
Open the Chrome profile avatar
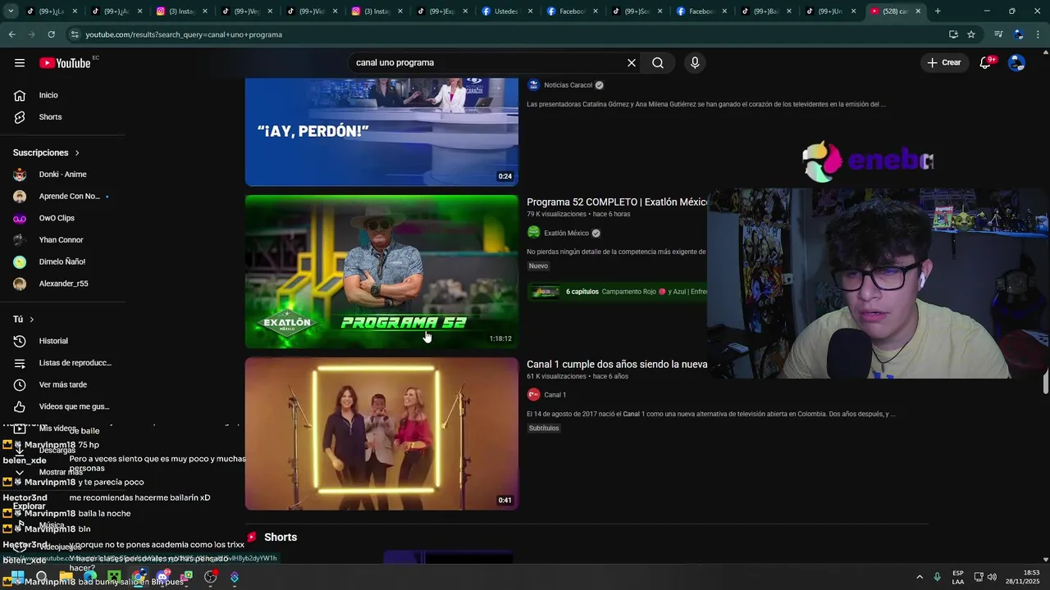coord(1018,34)
